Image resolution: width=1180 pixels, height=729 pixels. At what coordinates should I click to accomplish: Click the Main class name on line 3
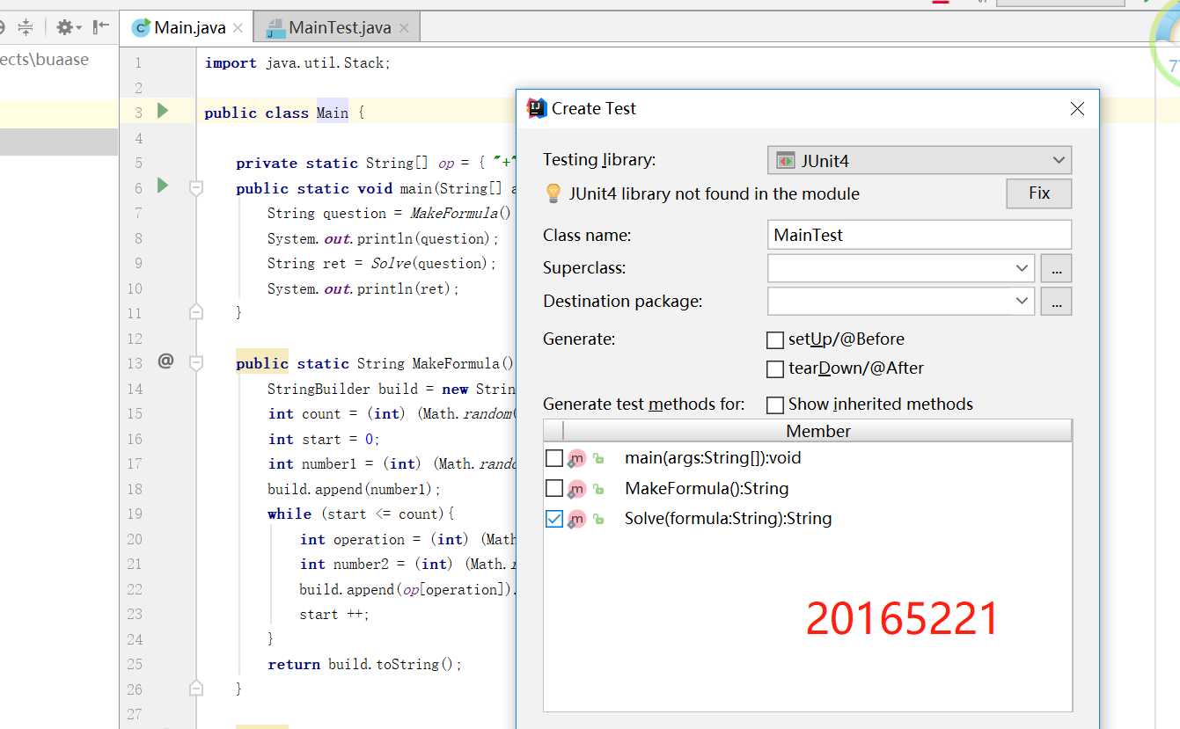[x=333, y=113]
